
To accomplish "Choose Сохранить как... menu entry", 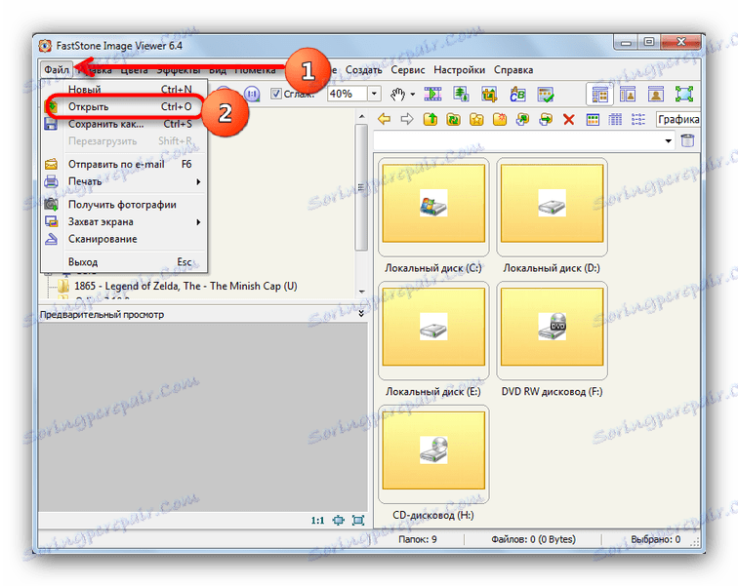I will point(125,124).
